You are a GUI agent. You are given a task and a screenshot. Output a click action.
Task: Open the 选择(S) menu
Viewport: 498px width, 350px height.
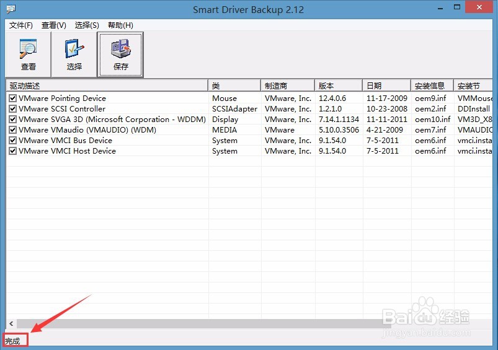coord(87,25)
